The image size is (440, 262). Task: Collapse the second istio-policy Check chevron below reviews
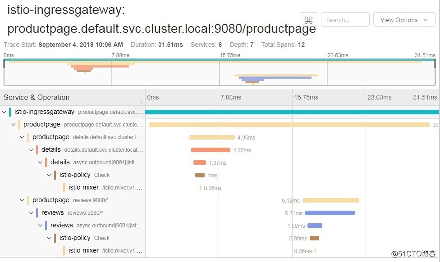(49, 238)
